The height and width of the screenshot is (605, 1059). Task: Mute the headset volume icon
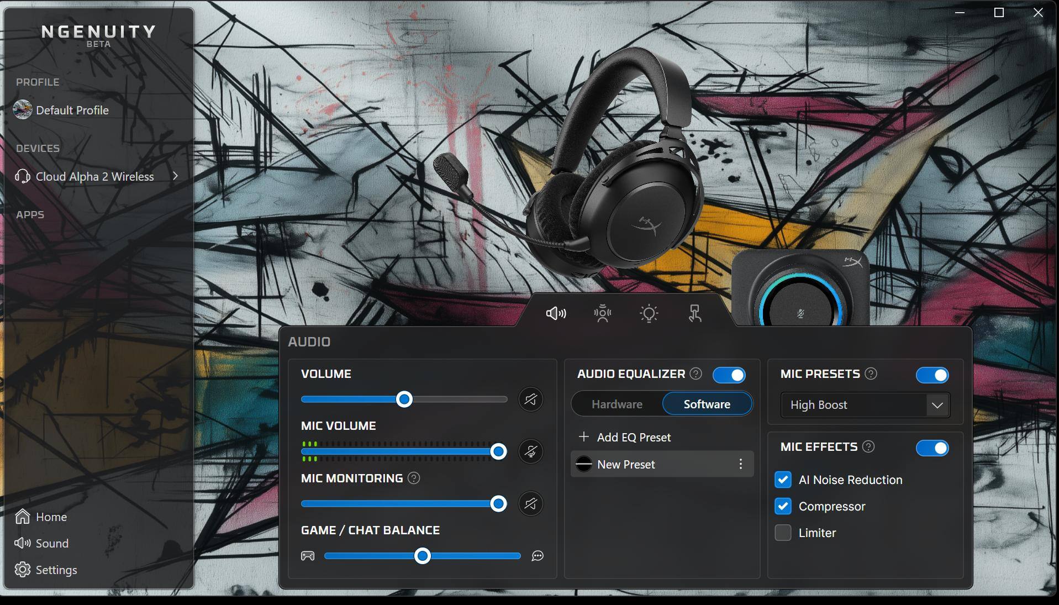click(x=530, y=399)
